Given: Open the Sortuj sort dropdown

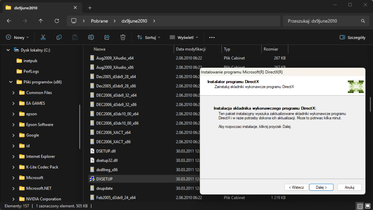Looking at the screenshot, I should [x=149, y=37].
